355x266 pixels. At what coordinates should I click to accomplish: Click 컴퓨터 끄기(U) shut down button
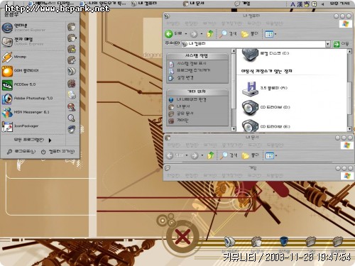[x=58, y=152]
